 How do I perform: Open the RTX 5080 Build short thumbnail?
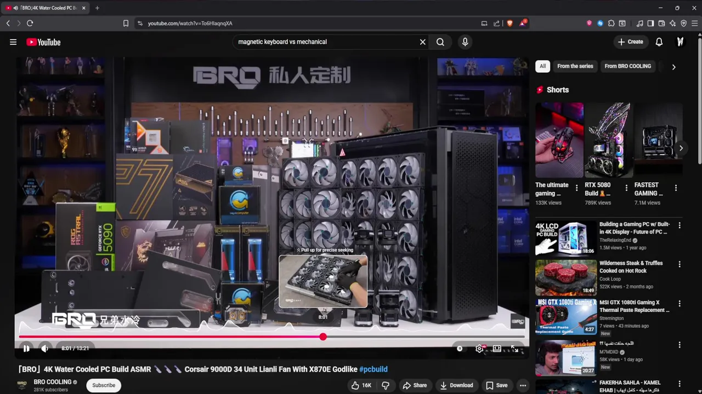click(609, 140)
